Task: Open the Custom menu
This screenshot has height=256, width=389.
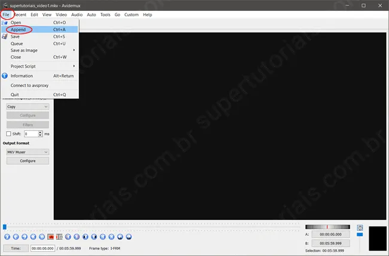Action: (131, 14)
